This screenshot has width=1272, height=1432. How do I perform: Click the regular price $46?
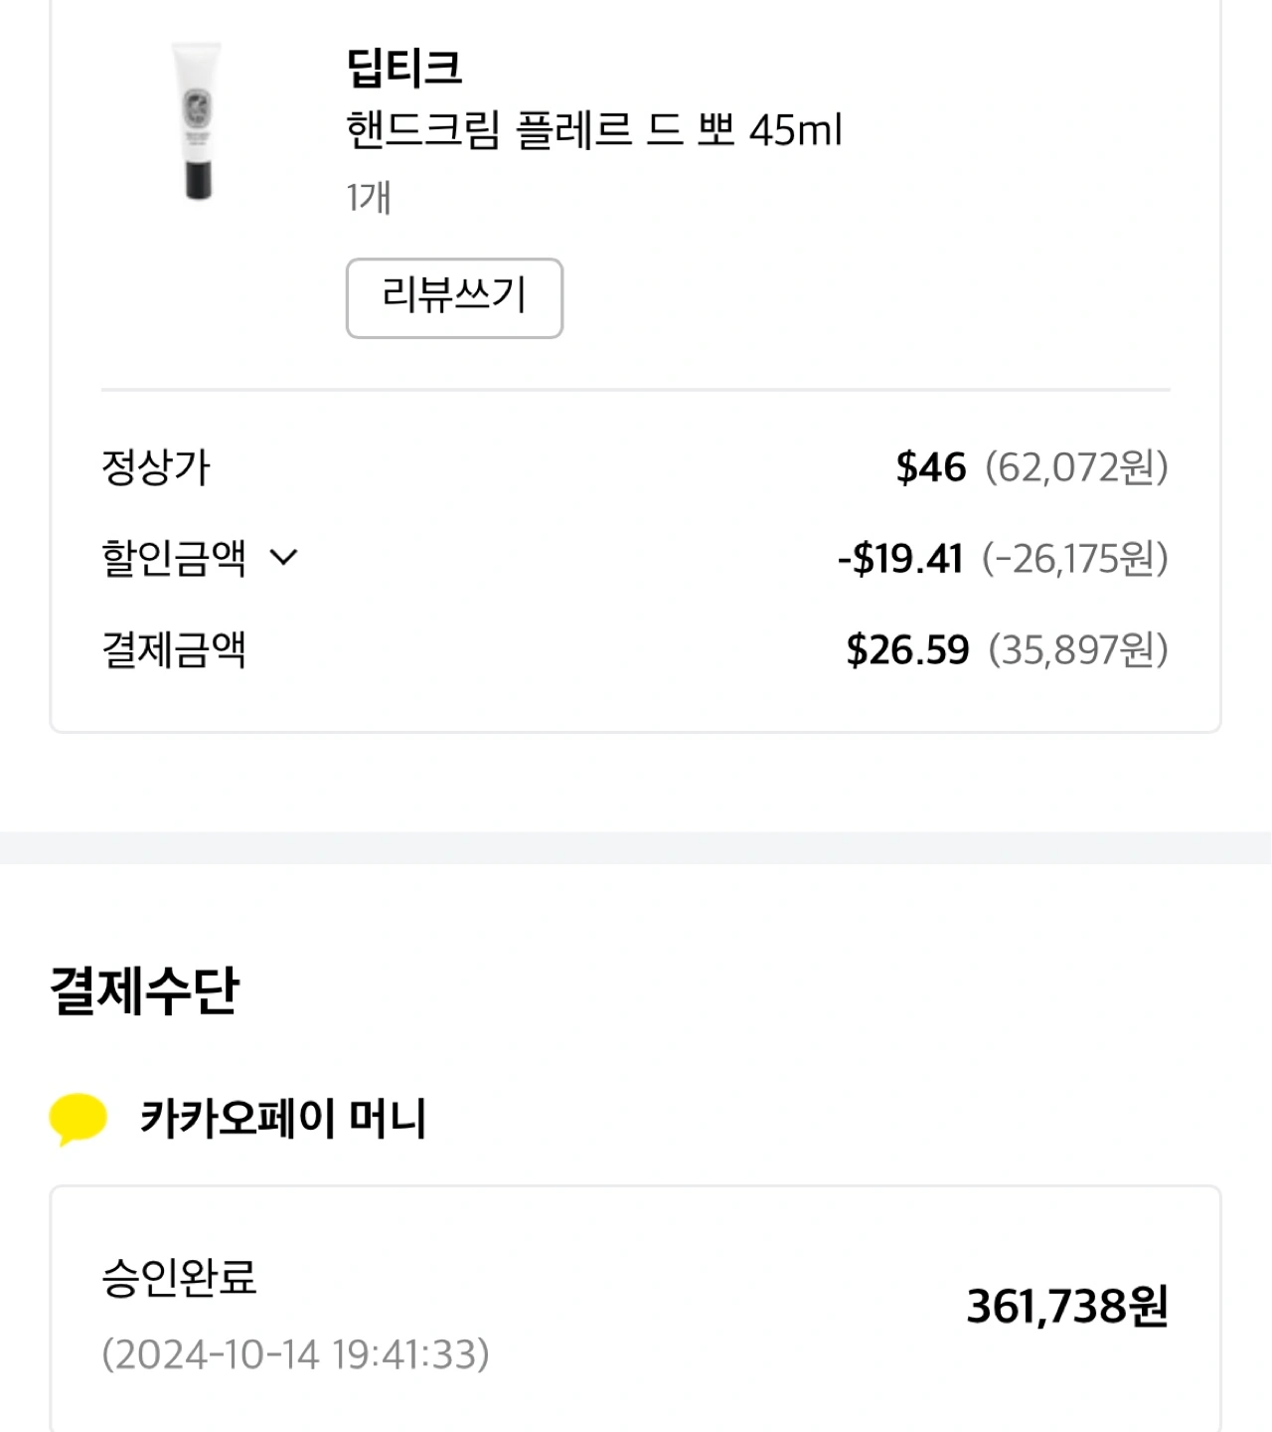point(930,467)
